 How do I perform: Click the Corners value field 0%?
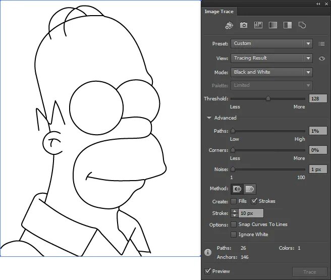tap(318, 150)
